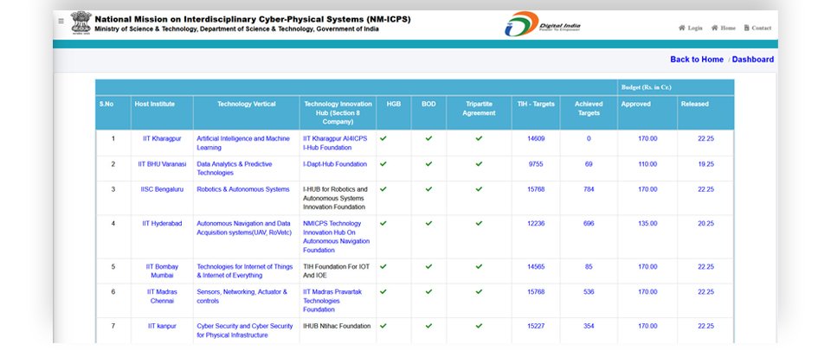
Task: Click achieved targets value 696
Action: pyautogui.click(x=589, y=223)
